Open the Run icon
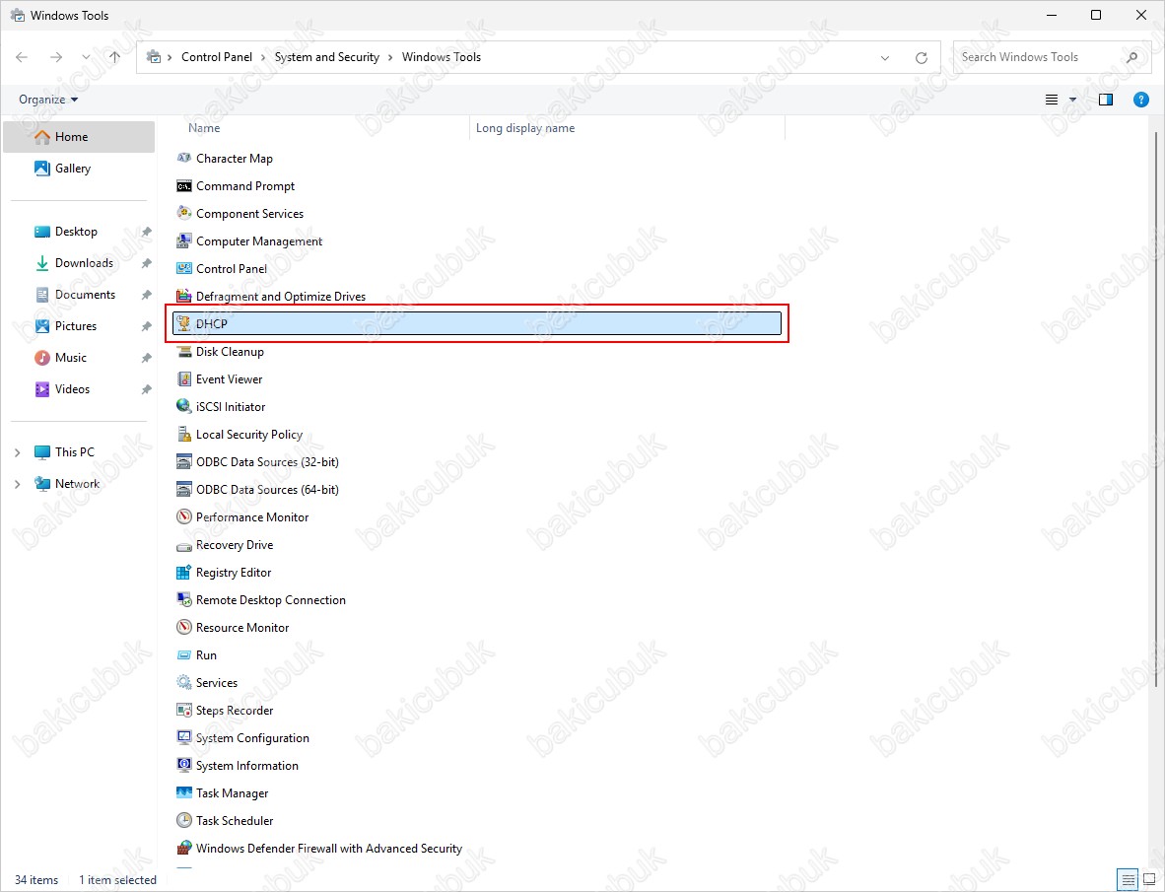 click(x=183, y=654)
